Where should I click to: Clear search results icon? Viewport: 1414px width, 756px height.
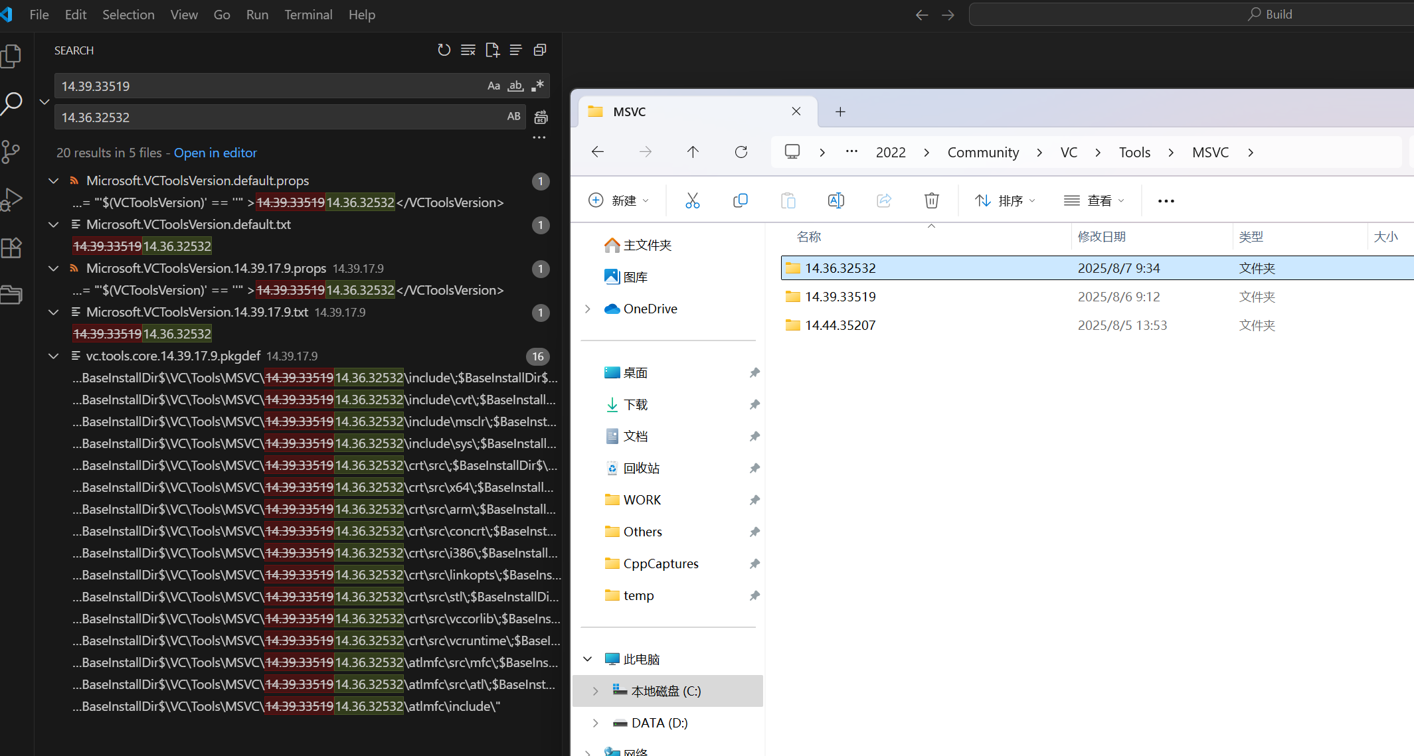click(x=468, y=50)
